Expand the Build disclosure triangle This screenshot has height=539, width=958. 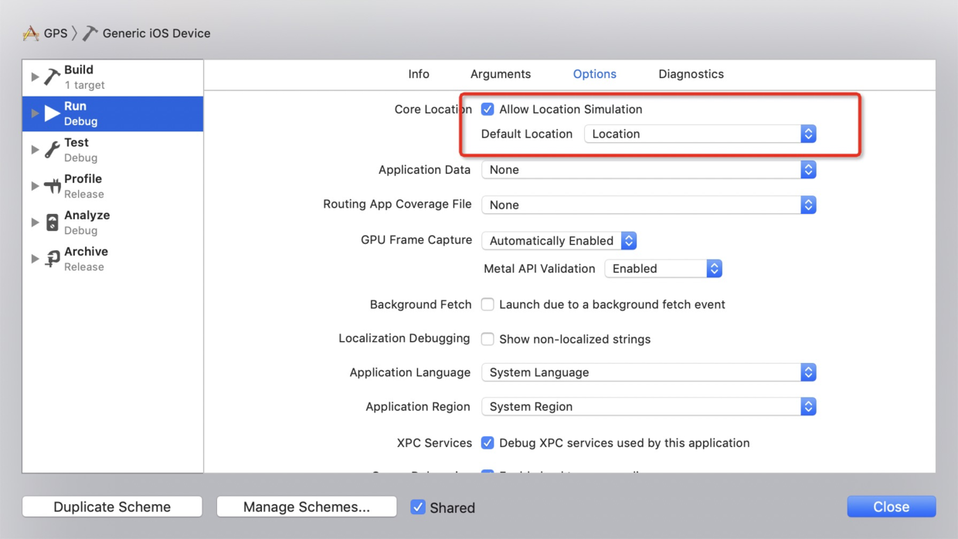coord(35,77)
